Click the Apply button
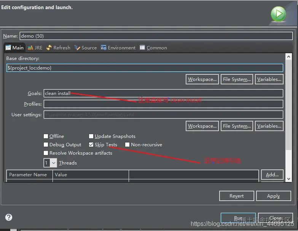This screenshot has height=231, width=298. (274, 196)
